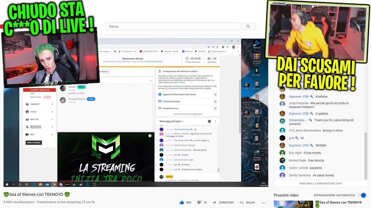Open Chrome from the taskbar
The width and height of the screenshot is (371, 208).
pos(54,184)
